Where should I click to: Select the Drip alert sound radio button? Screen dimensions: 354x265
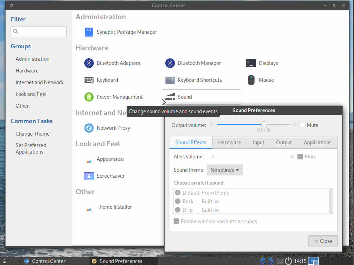coord(178,210)
